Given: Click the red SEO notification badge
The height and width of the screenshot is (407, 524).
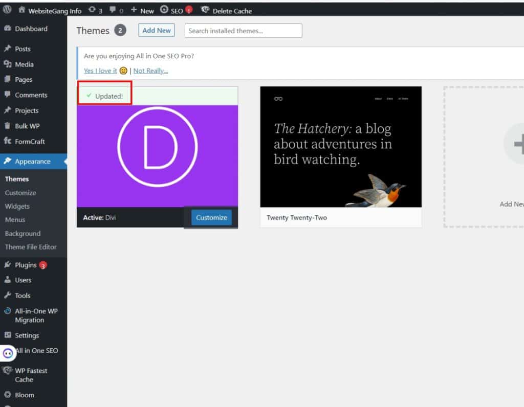Looking at the screenshot, I should [x=189, y=10].
